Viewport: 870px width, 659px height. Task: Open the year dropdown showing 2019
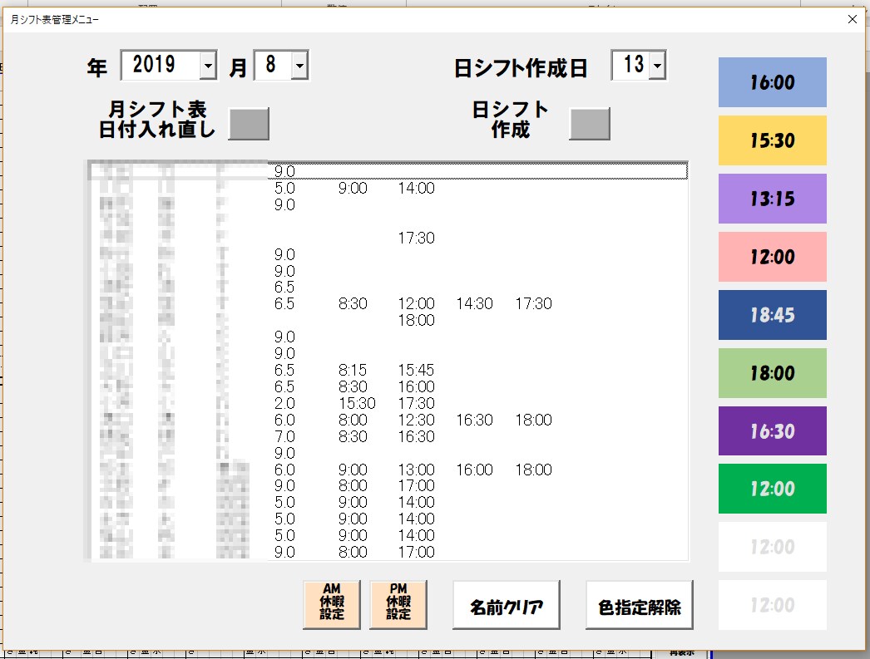point(208,66)
